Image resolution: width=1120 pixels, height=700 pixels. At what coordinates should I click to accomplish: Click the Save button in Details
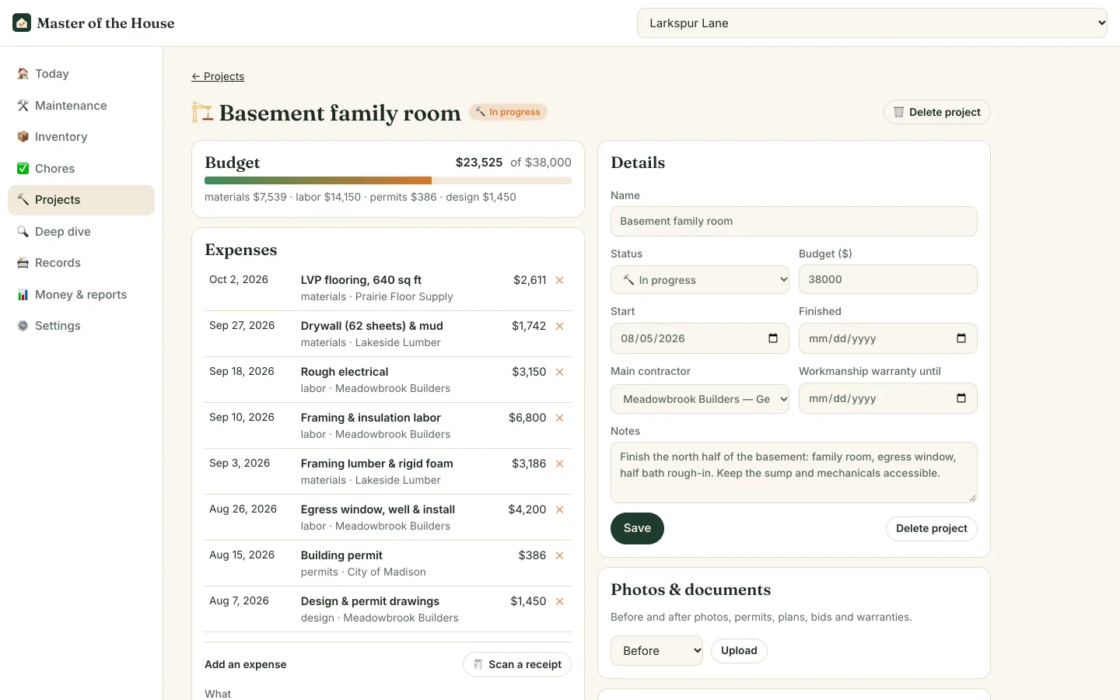[637, 528]
